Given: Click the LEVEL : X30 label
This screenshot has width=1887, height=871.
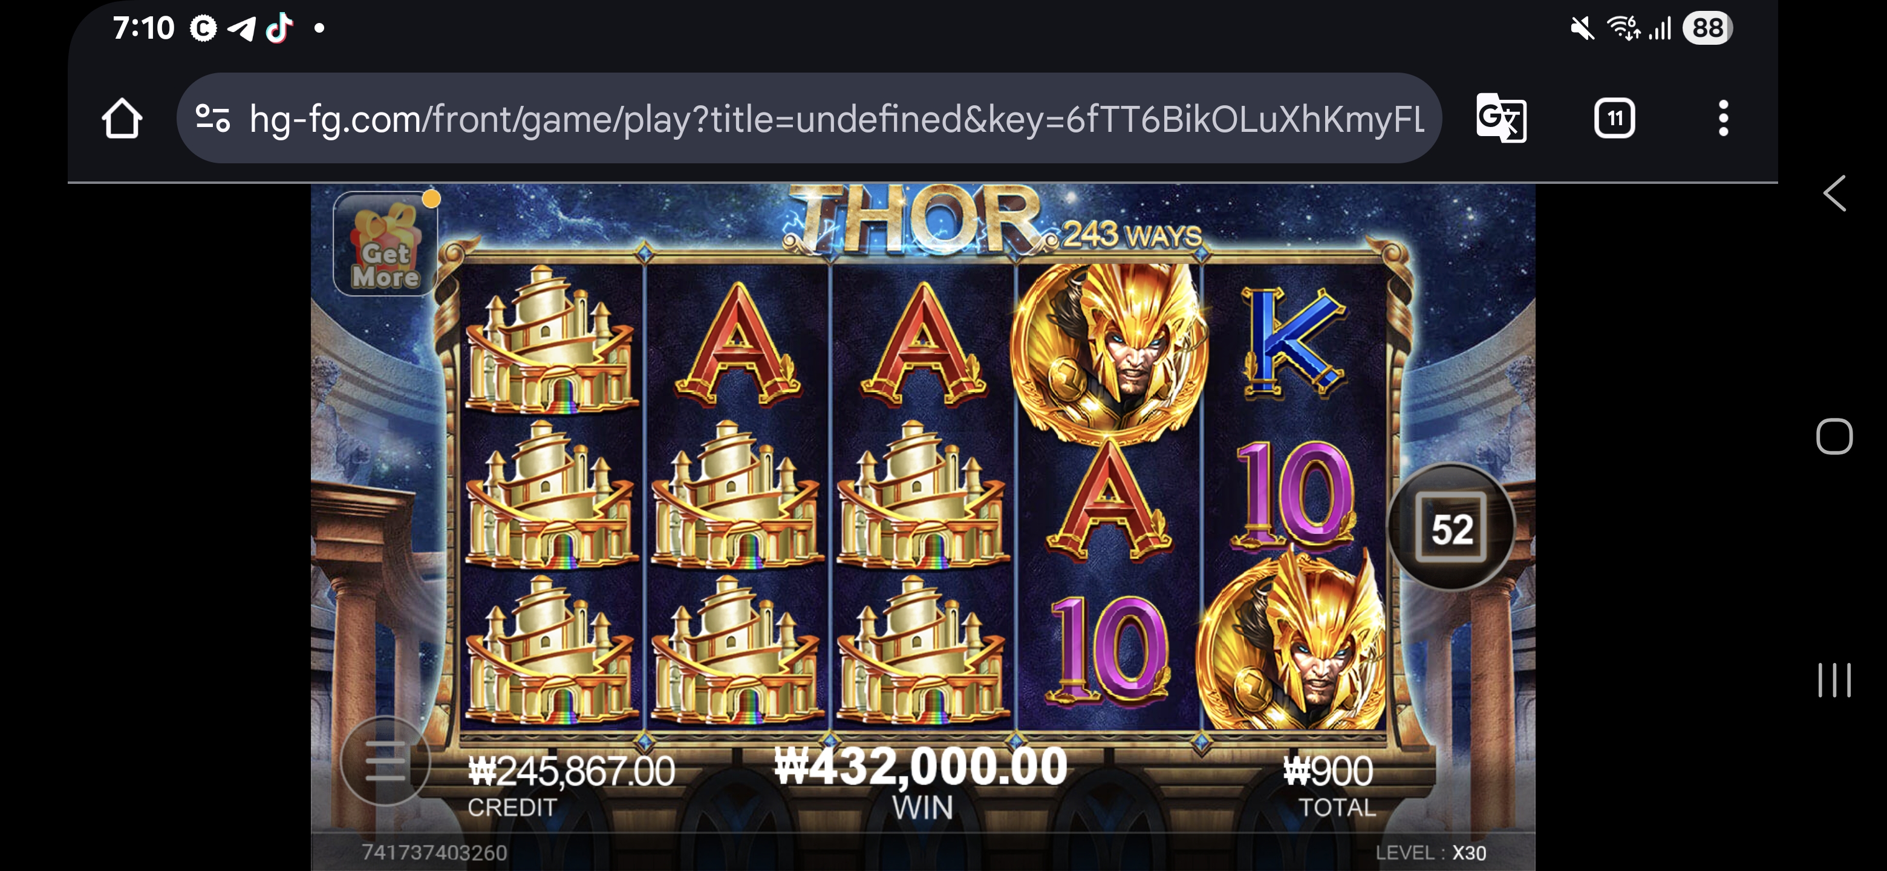Looking at the screenshot, I should coord(1430,853).
